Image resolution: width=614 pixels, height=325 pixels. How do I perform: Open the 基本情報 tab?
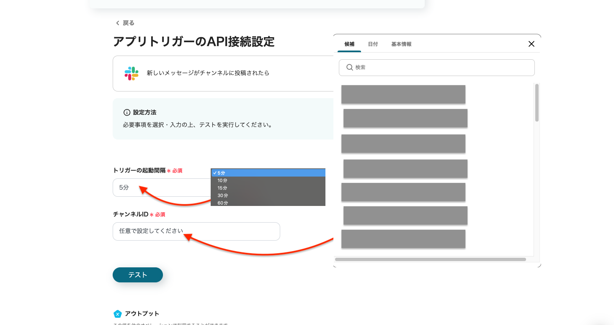[x=401, y=44]
